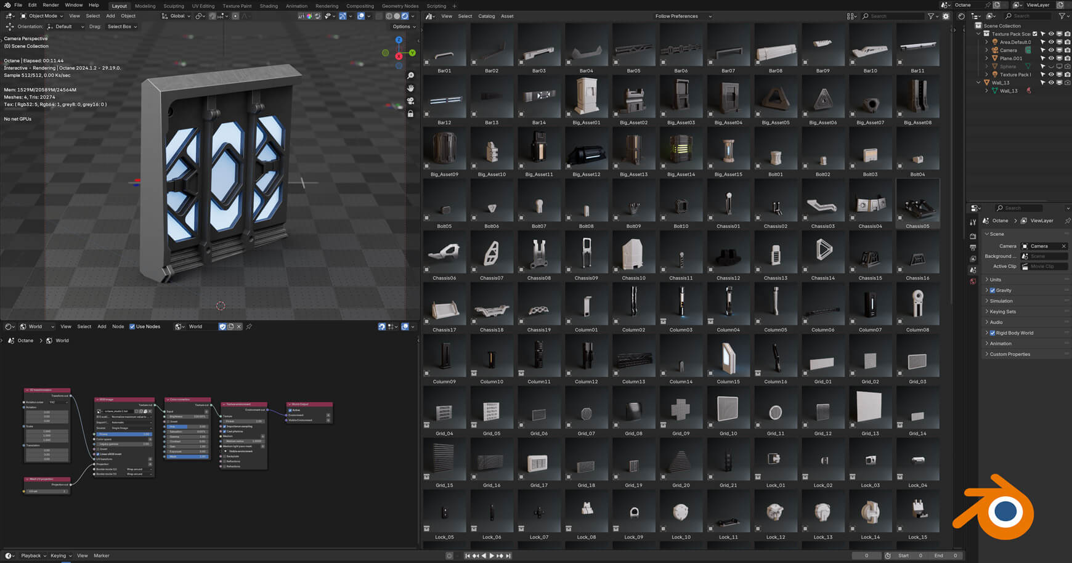
Task: Open the World properties tab red globe icon
Action: [x=973, y=281]
